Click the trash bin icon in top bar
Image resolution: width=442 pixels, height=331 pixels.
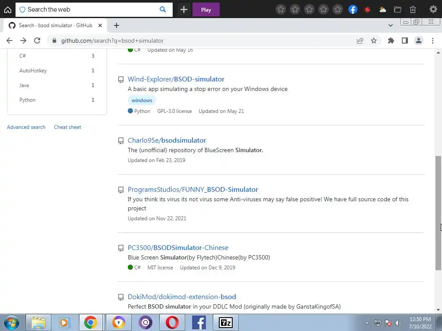pos(413,9)
